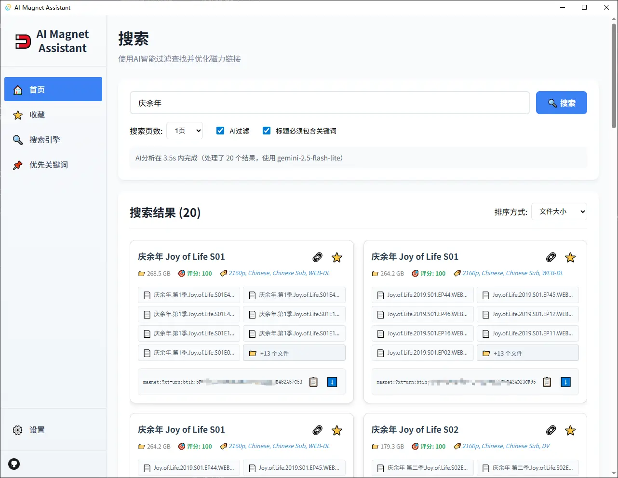618x478 pixels.
Task: Disable the AI过滤 checkbox
Action: pos(220,130)
